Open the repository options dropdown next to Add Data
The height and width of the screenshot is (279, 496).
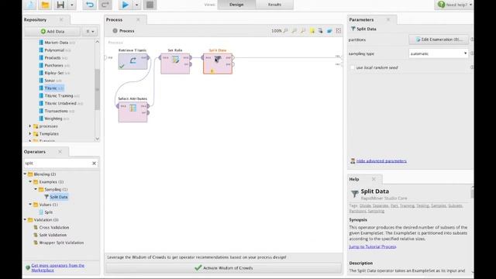90,31
